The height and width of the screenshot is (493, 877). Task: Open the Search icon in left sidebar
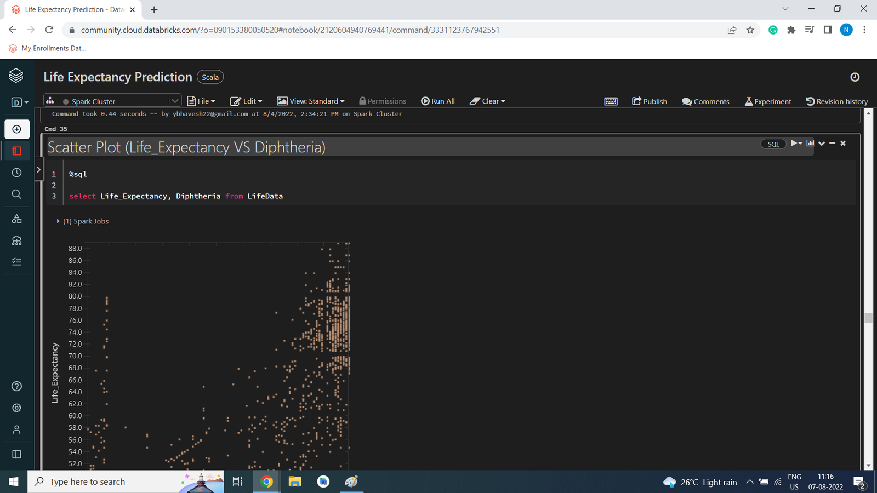tap(16, 194)
